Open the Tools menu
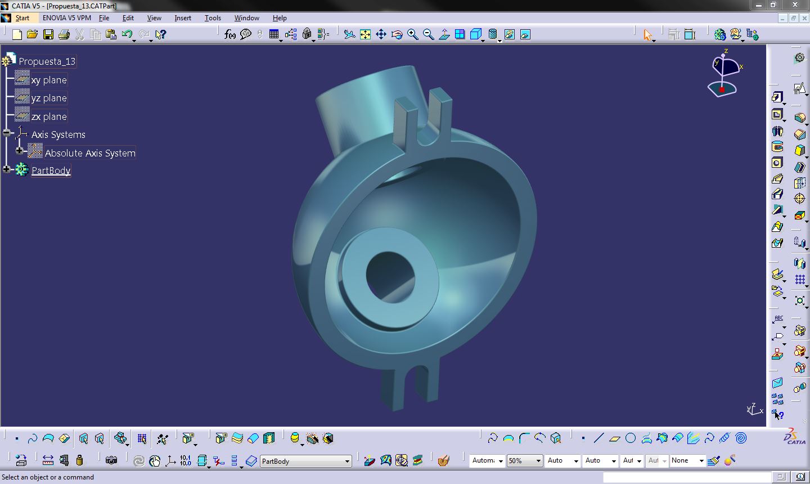The image size is (810, 484). (x=213, y=18)
